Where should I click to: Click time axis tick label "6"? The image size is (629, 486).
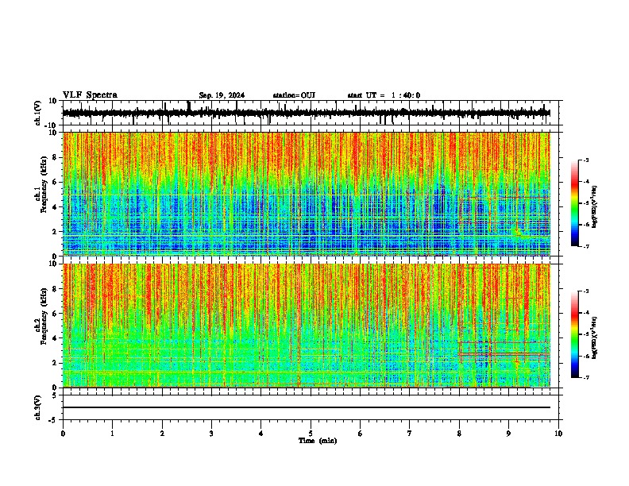(x=361, y=434)
